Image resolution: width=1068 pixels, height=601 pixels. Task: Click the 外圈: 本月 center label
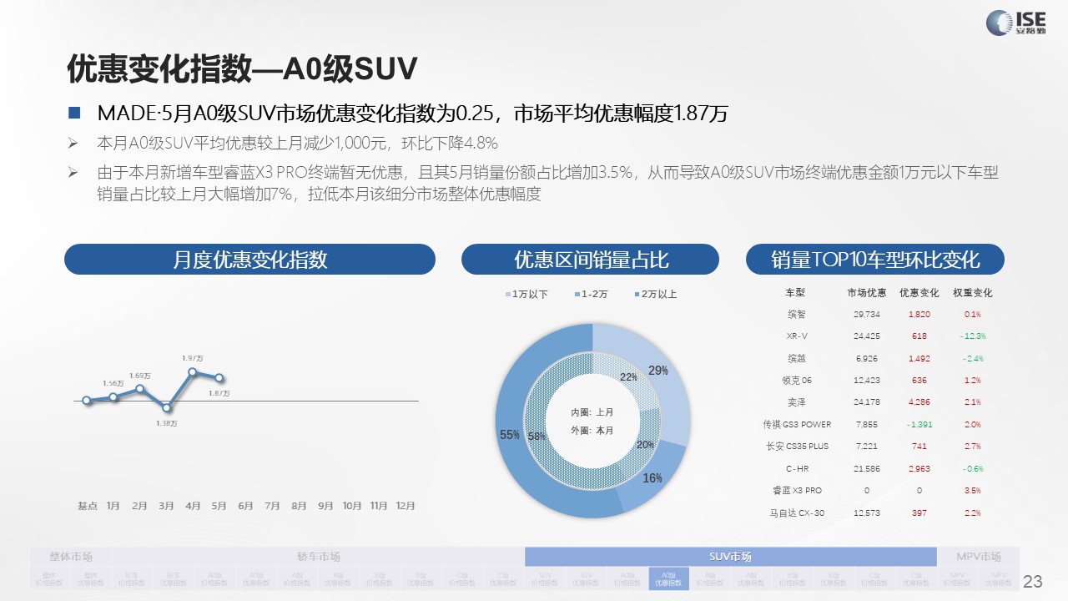(592, 431)
